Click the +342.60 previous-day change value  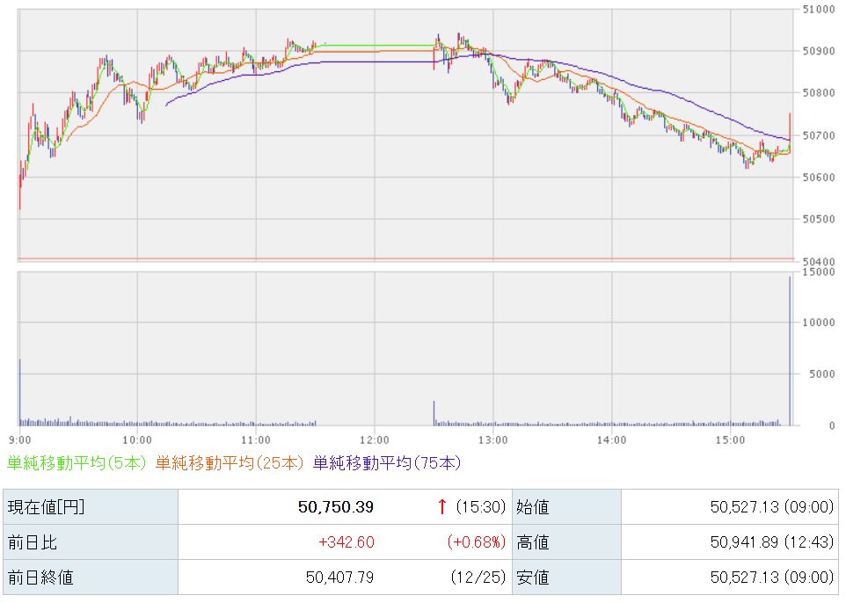click(x=346, y=542)
